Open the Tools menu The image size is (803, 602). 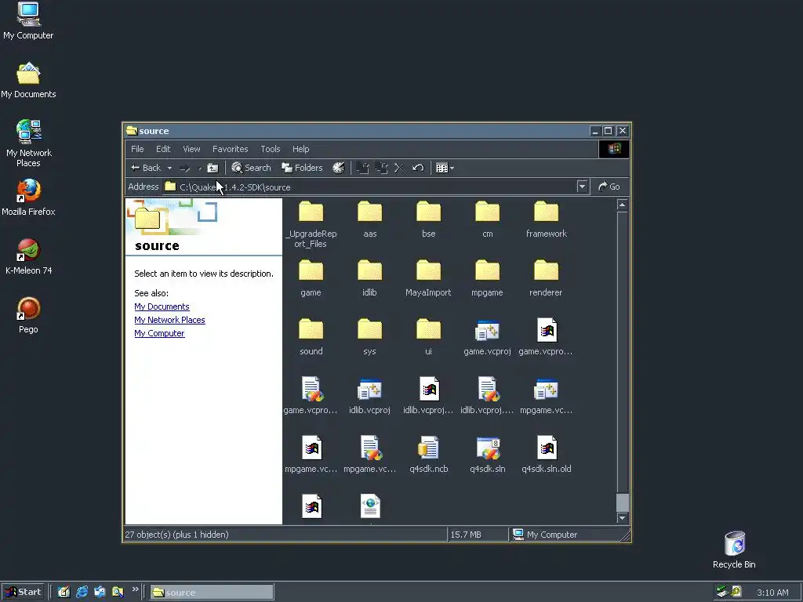tap(271, 149)
